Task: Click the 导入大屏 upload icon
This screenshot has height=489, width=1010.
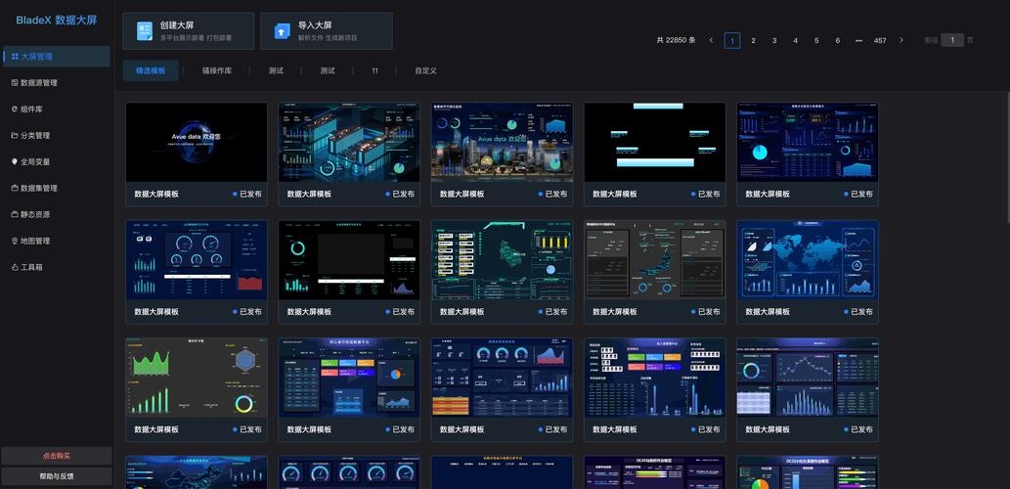Action: (x=283, y=31)
